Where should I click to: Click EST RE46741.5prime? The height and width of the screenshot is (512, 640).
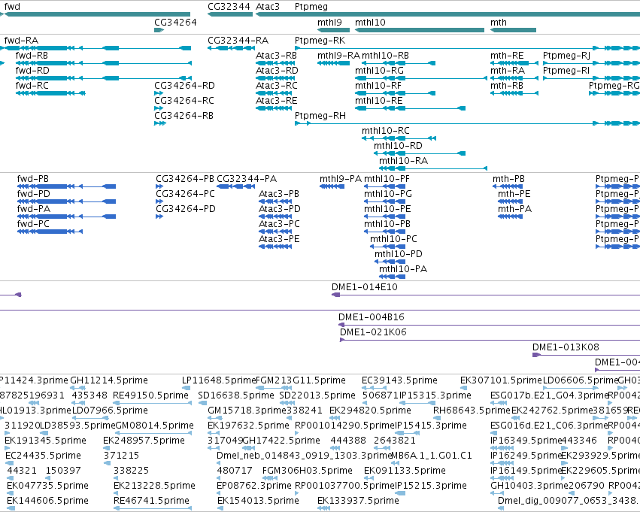[x=152, y=508]
